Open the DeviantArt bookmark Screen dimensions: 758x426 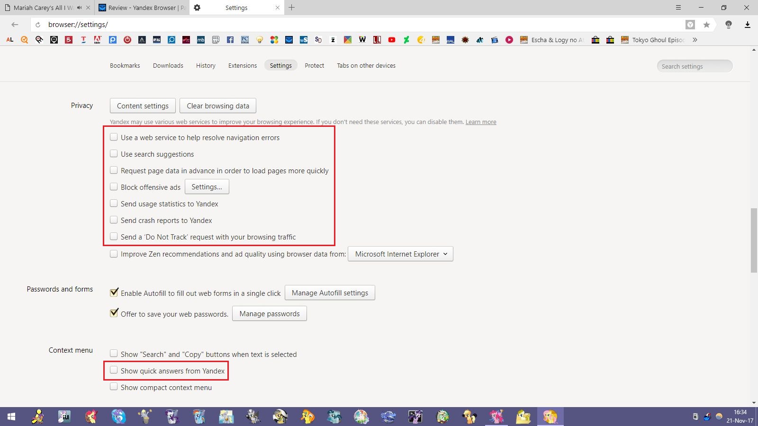point(406,40)
